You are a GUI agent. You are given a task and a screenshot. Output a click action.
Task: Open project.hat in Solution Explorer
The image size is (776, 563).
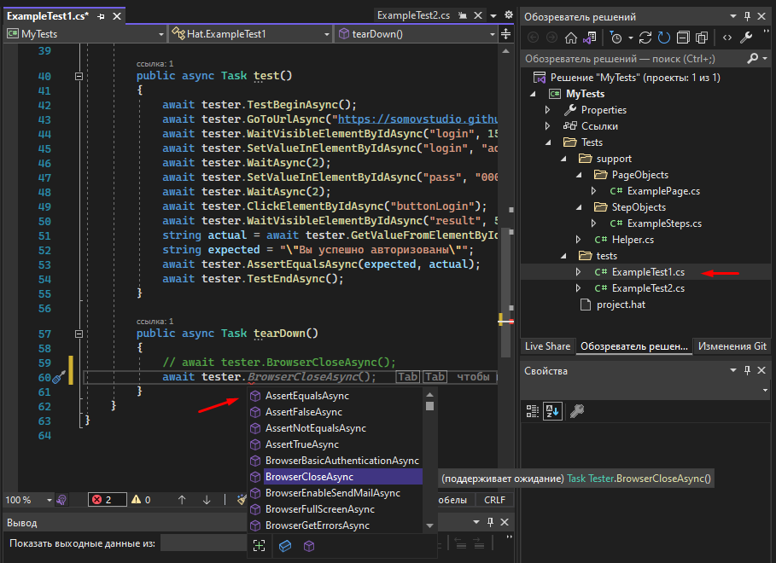pyautogui.click(x=621, y=305)
